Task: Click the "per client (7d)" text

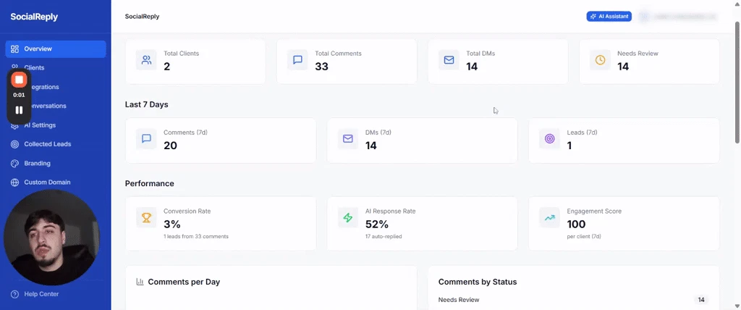Action: [584, 236]
